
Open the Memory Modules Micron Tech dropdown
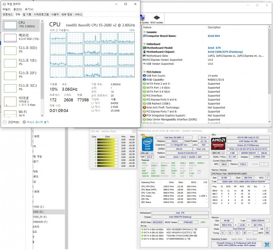coord(240,174)
